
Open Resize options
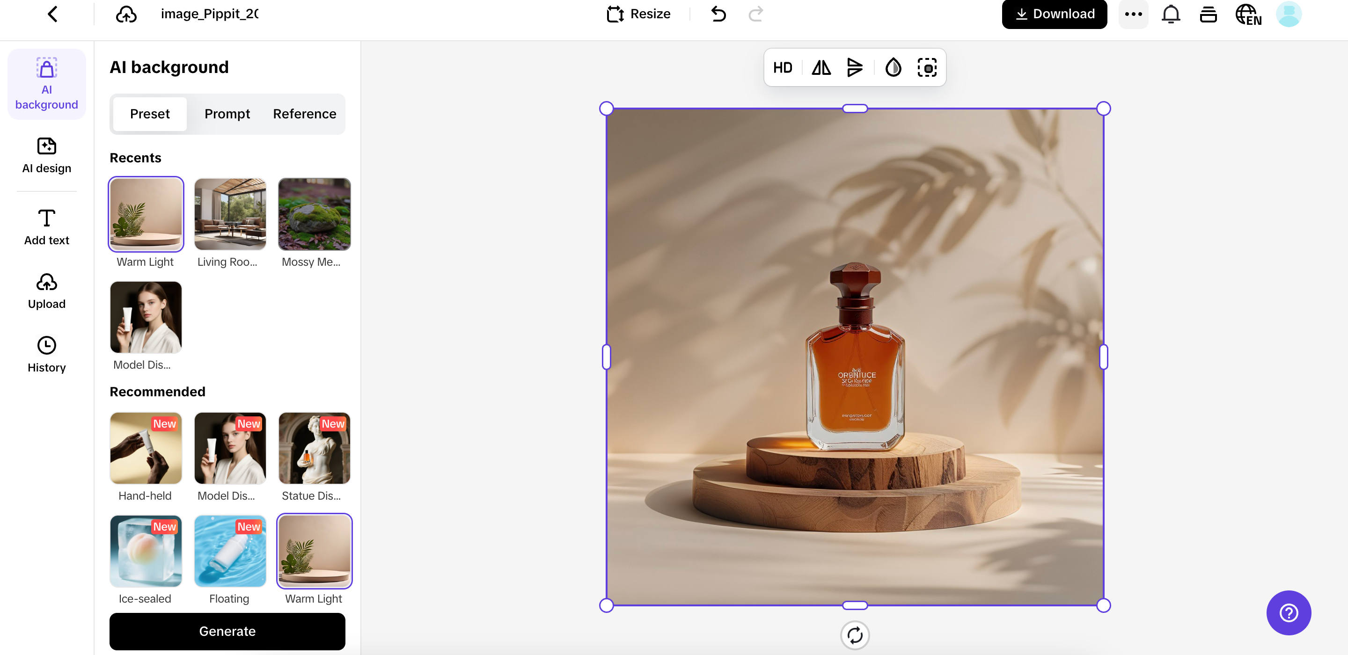638,14
